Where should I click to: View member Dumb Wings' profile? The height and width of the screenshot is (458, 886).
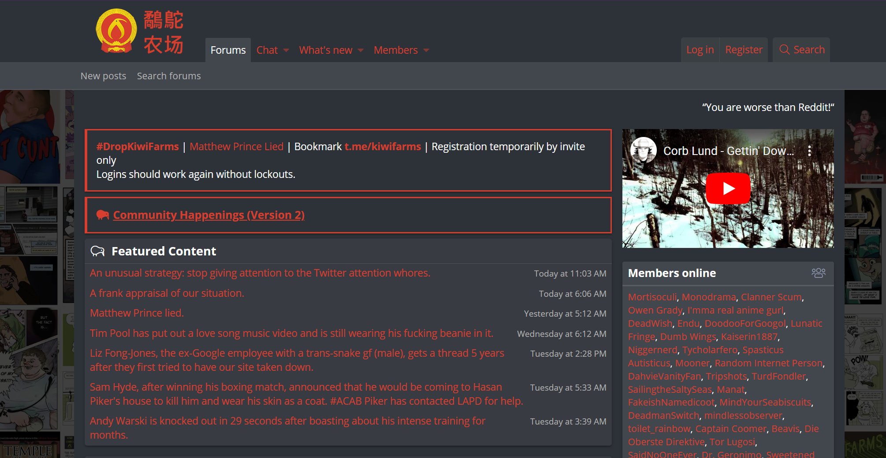[688, 337]
